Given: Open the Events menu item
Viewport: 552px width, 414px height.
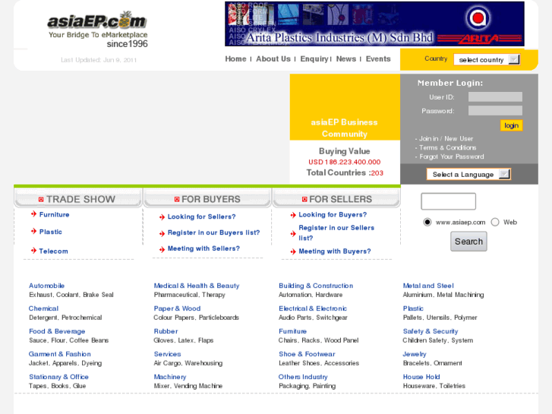Looking at the screenshot, I should (378, 58).
